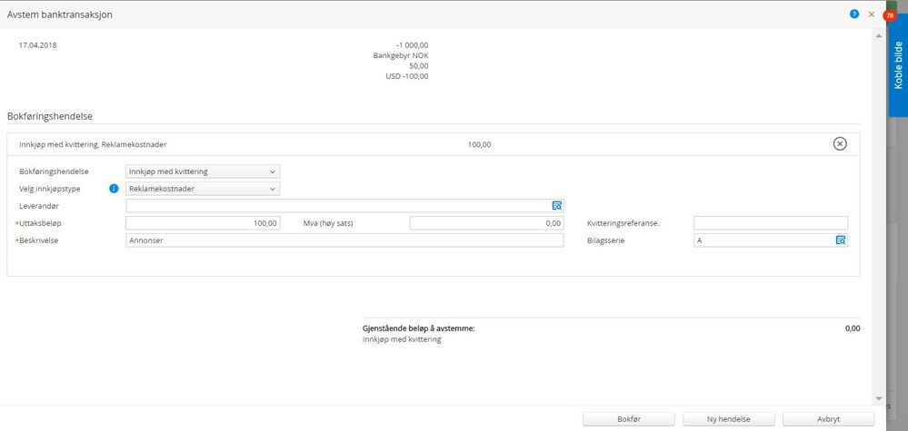
Task: Open Leverandør lookup search icon
Action: pyautogui.click(x=557, y=206)
